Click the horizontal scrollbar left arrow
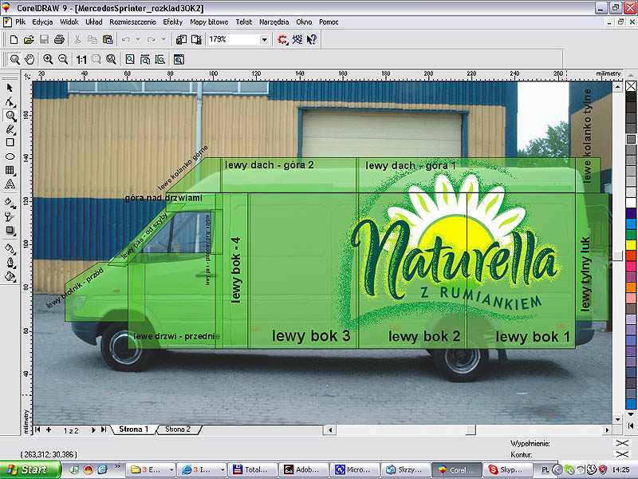 (x=329, y=430)
